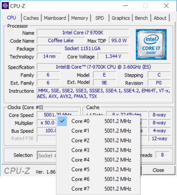Viewport: 177px width, 195px height.
Task: Select the CPU tab
Action: (x=11, y=18)
